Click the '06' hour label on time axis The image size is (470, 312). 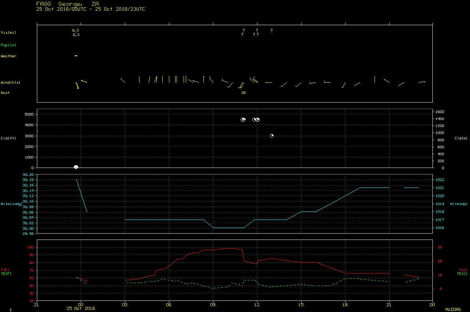click(x=169, y=304)
